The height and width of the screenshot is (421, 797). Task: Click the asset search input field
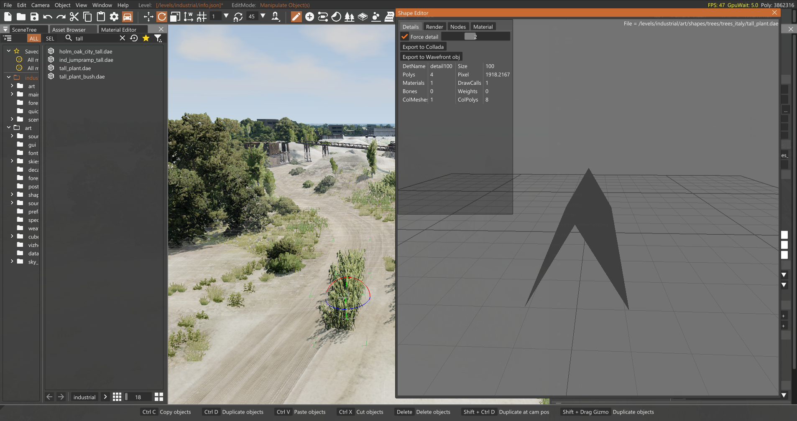[x=96, y=38]
